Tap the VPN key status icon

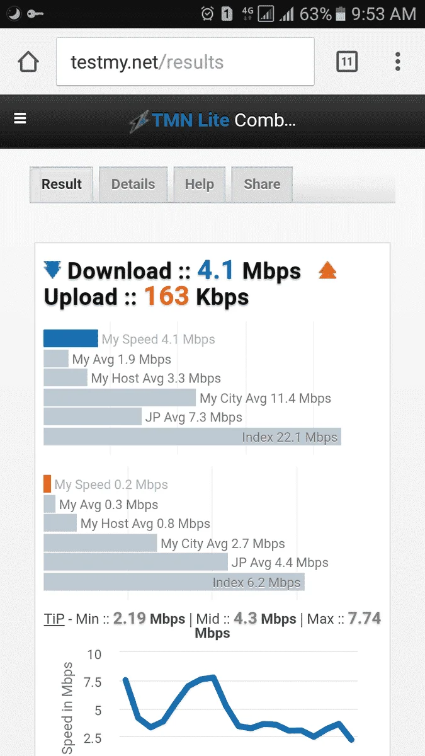pos(35,14)
